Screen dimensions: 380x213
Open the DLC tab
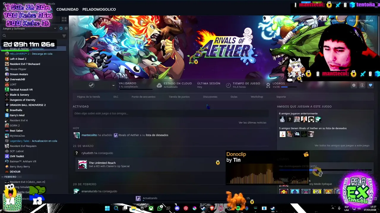[x=116, y=97]
